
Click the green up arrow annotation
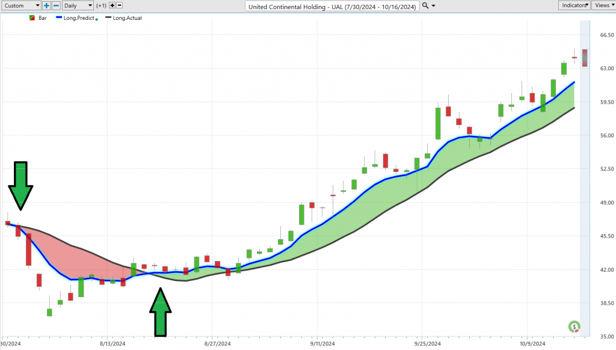point(160,312)
